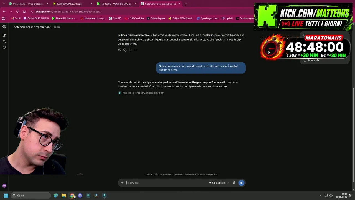The height and width of the screenshot is (200, 355).
Task: Add an attachment with the plus icon
Action: click(122, 183)
